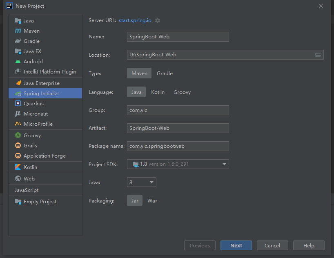Click the MicroProfile icon
This screenshot has width=334, height=258.
(18, 124)
